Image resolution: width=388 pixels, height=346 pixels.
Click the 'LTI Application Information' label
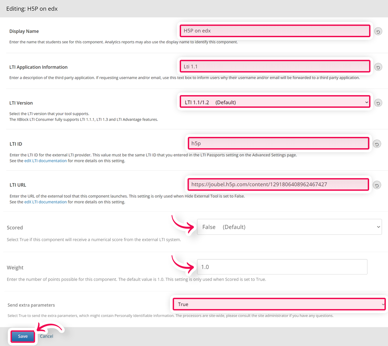(x=38, y=67)
